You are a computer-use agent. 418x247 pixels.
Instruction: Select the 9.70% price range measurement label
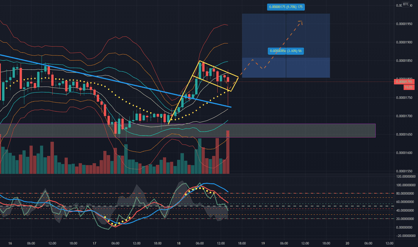[286, 7]
